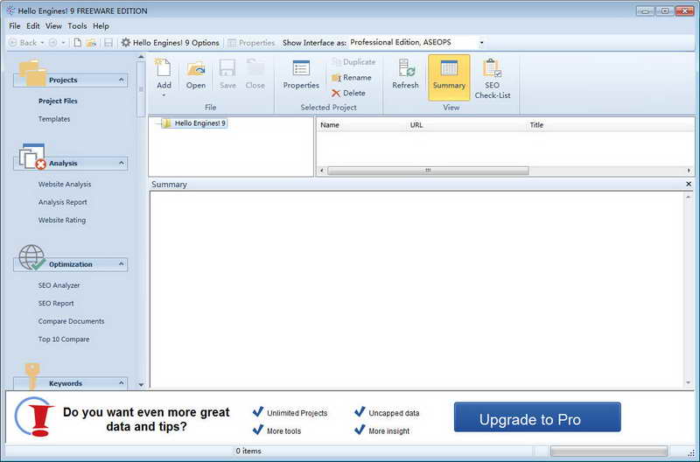The height and width of the screenshot is (462, 700).
Task: Open the File menu
Action: (15, 26)
